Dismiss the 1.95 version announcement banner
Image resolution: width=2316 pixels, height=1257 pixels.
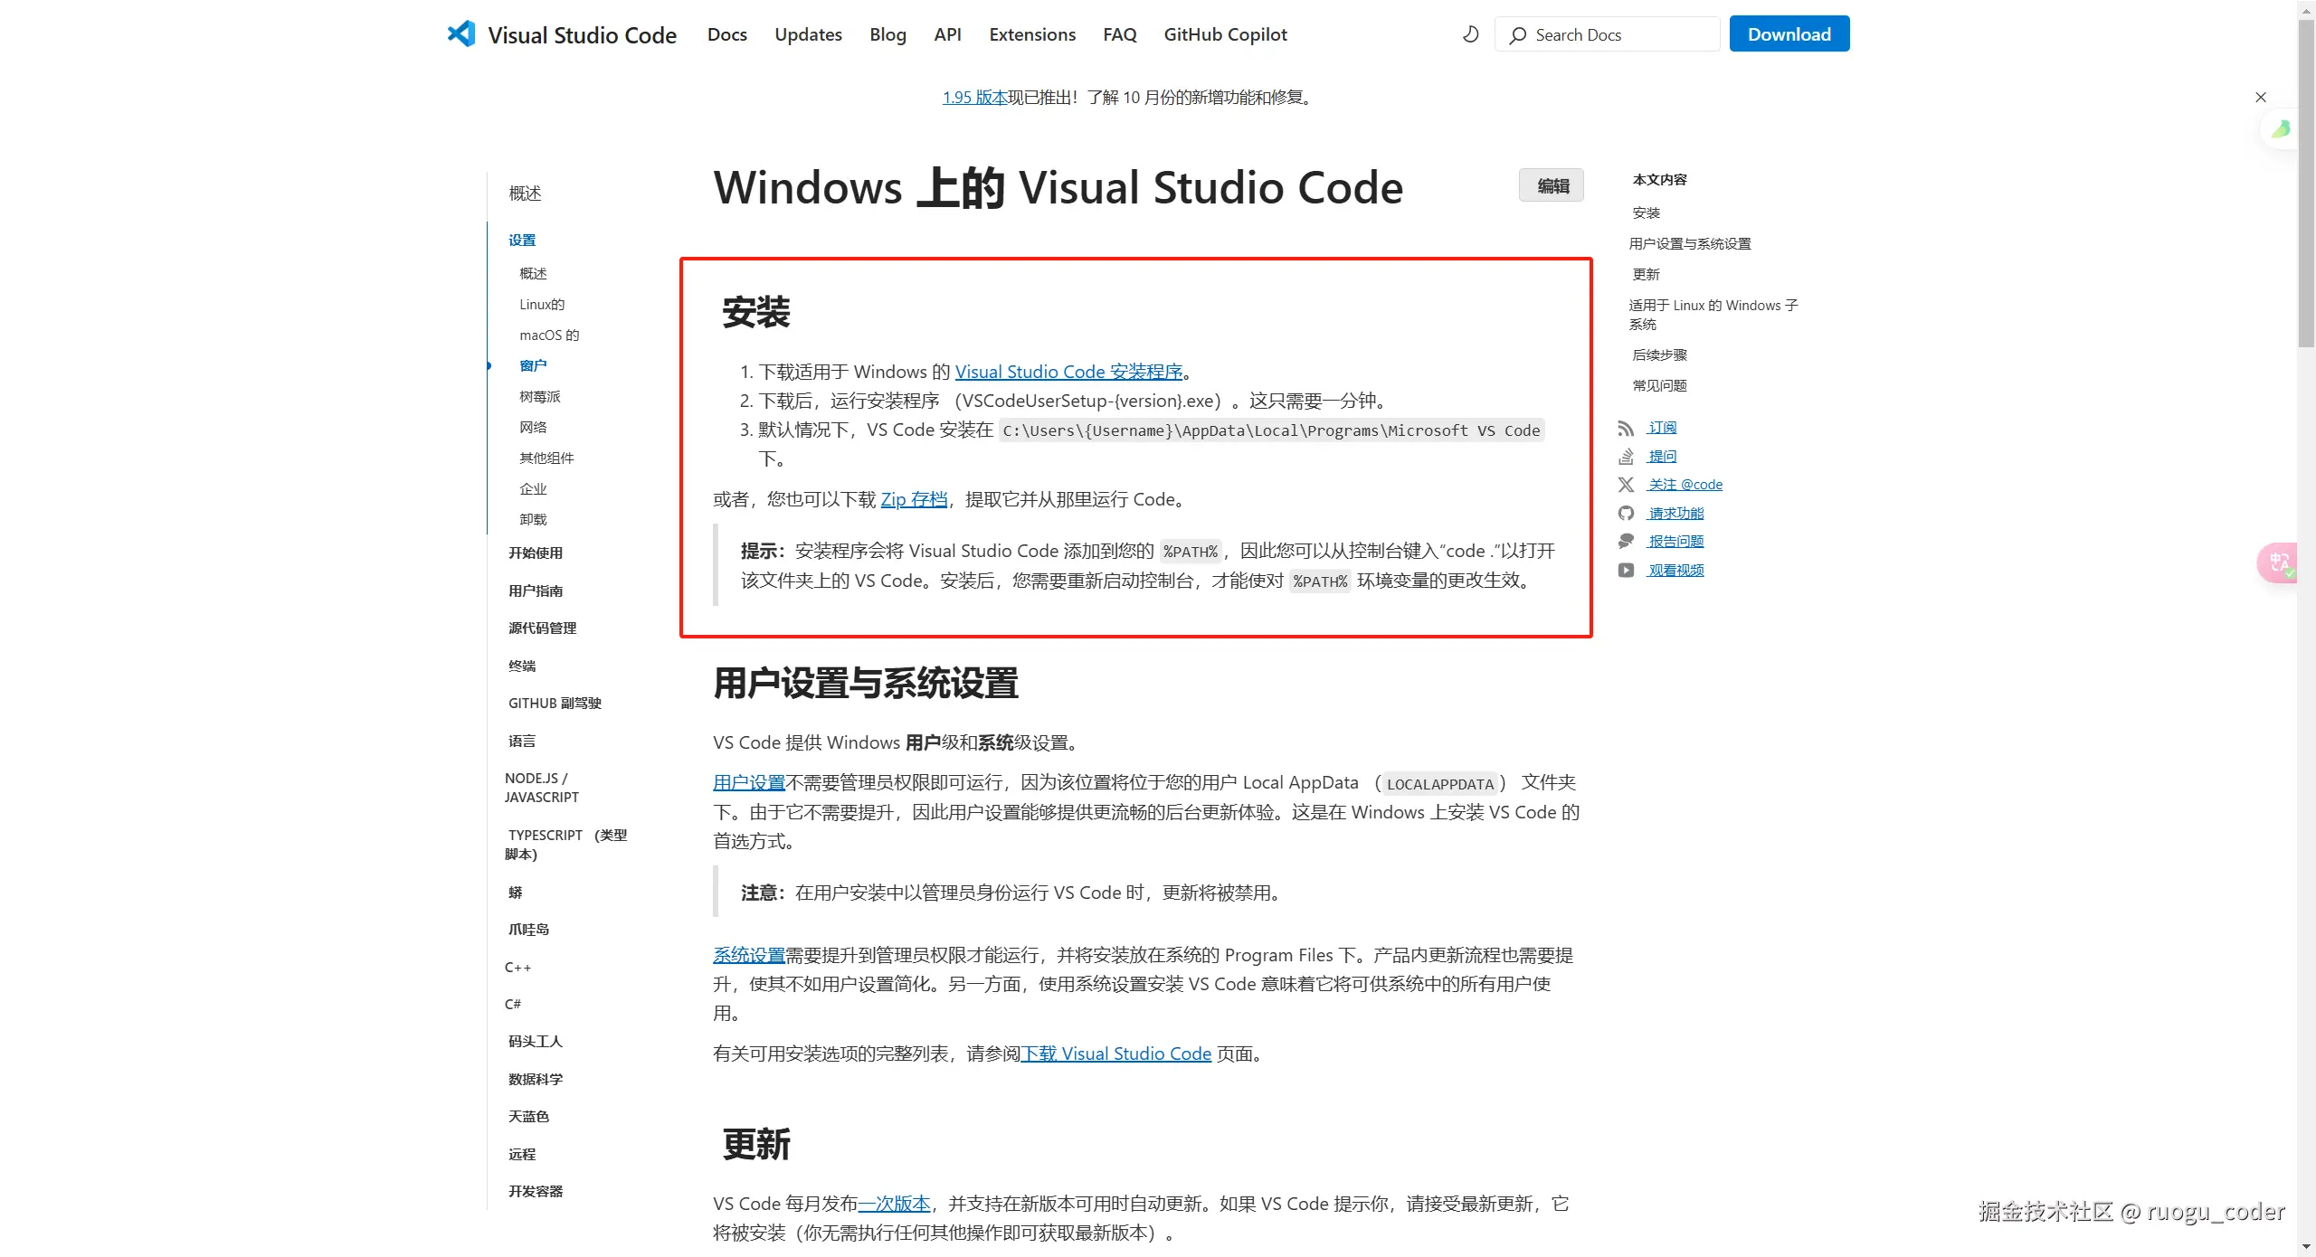[x=2261, y=98]
